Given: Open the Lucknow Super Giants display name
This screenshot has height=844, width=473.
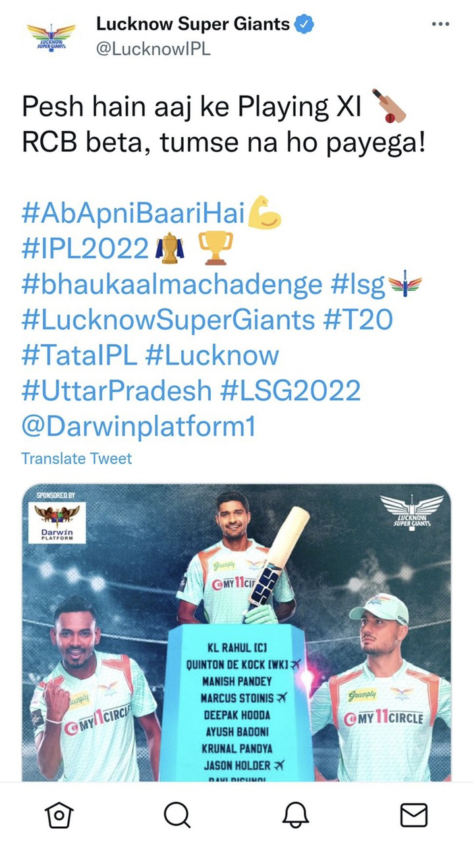Looking at the screenshot, I should pyautogui.click(x=193, y=24).
